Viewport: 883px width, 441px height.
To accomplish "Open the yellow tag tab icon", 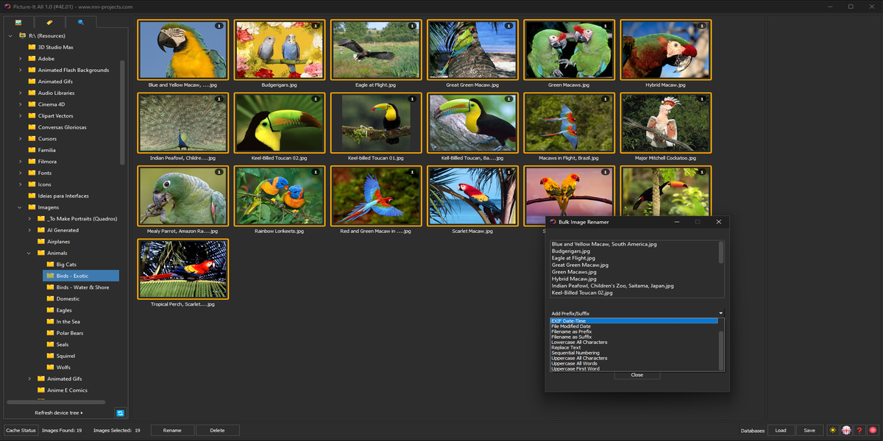I will (49, 23).
